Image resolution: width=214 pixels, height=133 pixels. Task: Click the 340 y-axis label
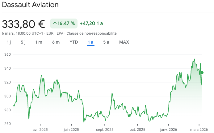tap(7, 68)
